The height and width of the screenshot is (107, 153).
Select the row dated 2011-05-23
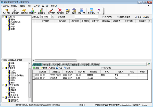(x=90, y=75)
